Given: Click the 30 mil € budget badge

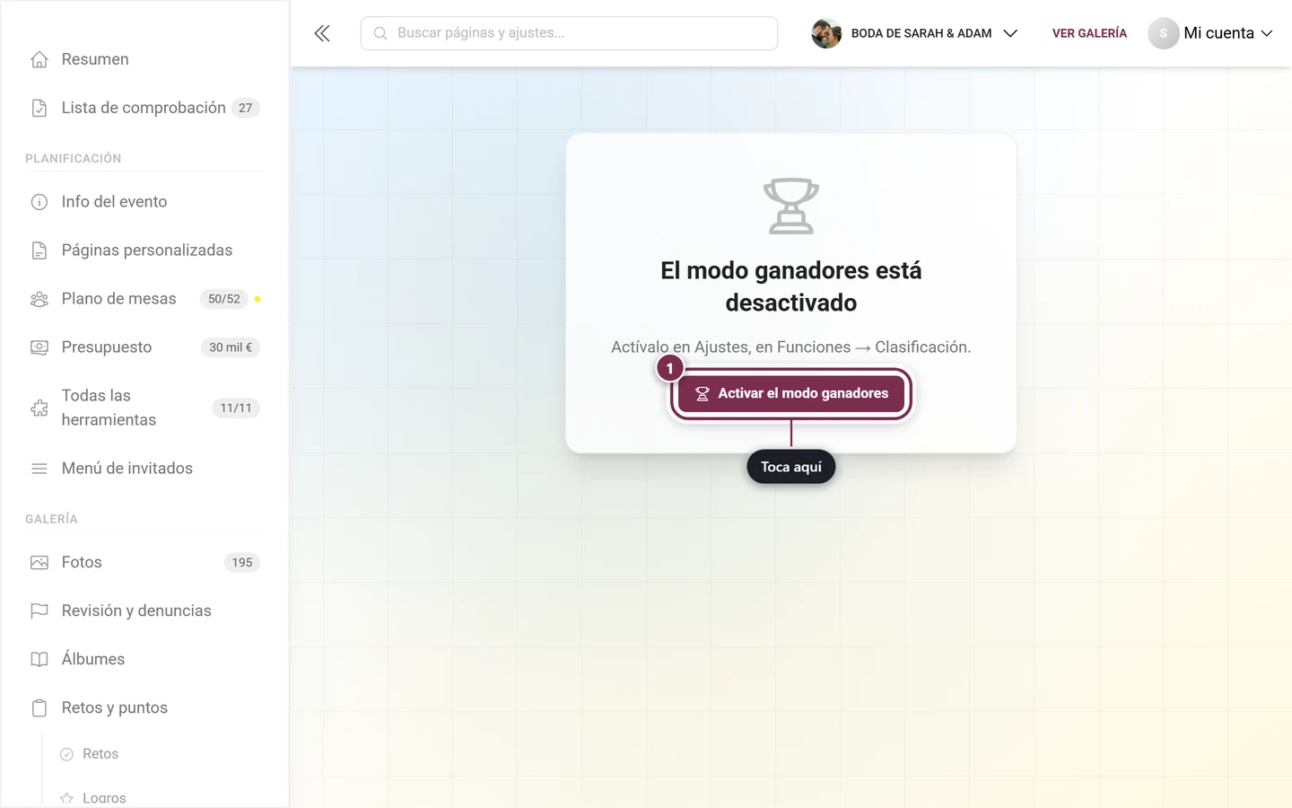Looking at the screenshot, I should (231, 347).
